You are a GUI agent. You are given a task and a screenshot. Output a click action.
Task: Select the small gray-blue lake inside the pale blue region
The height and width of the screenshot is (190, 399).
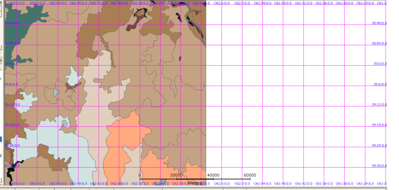[65, 123]
